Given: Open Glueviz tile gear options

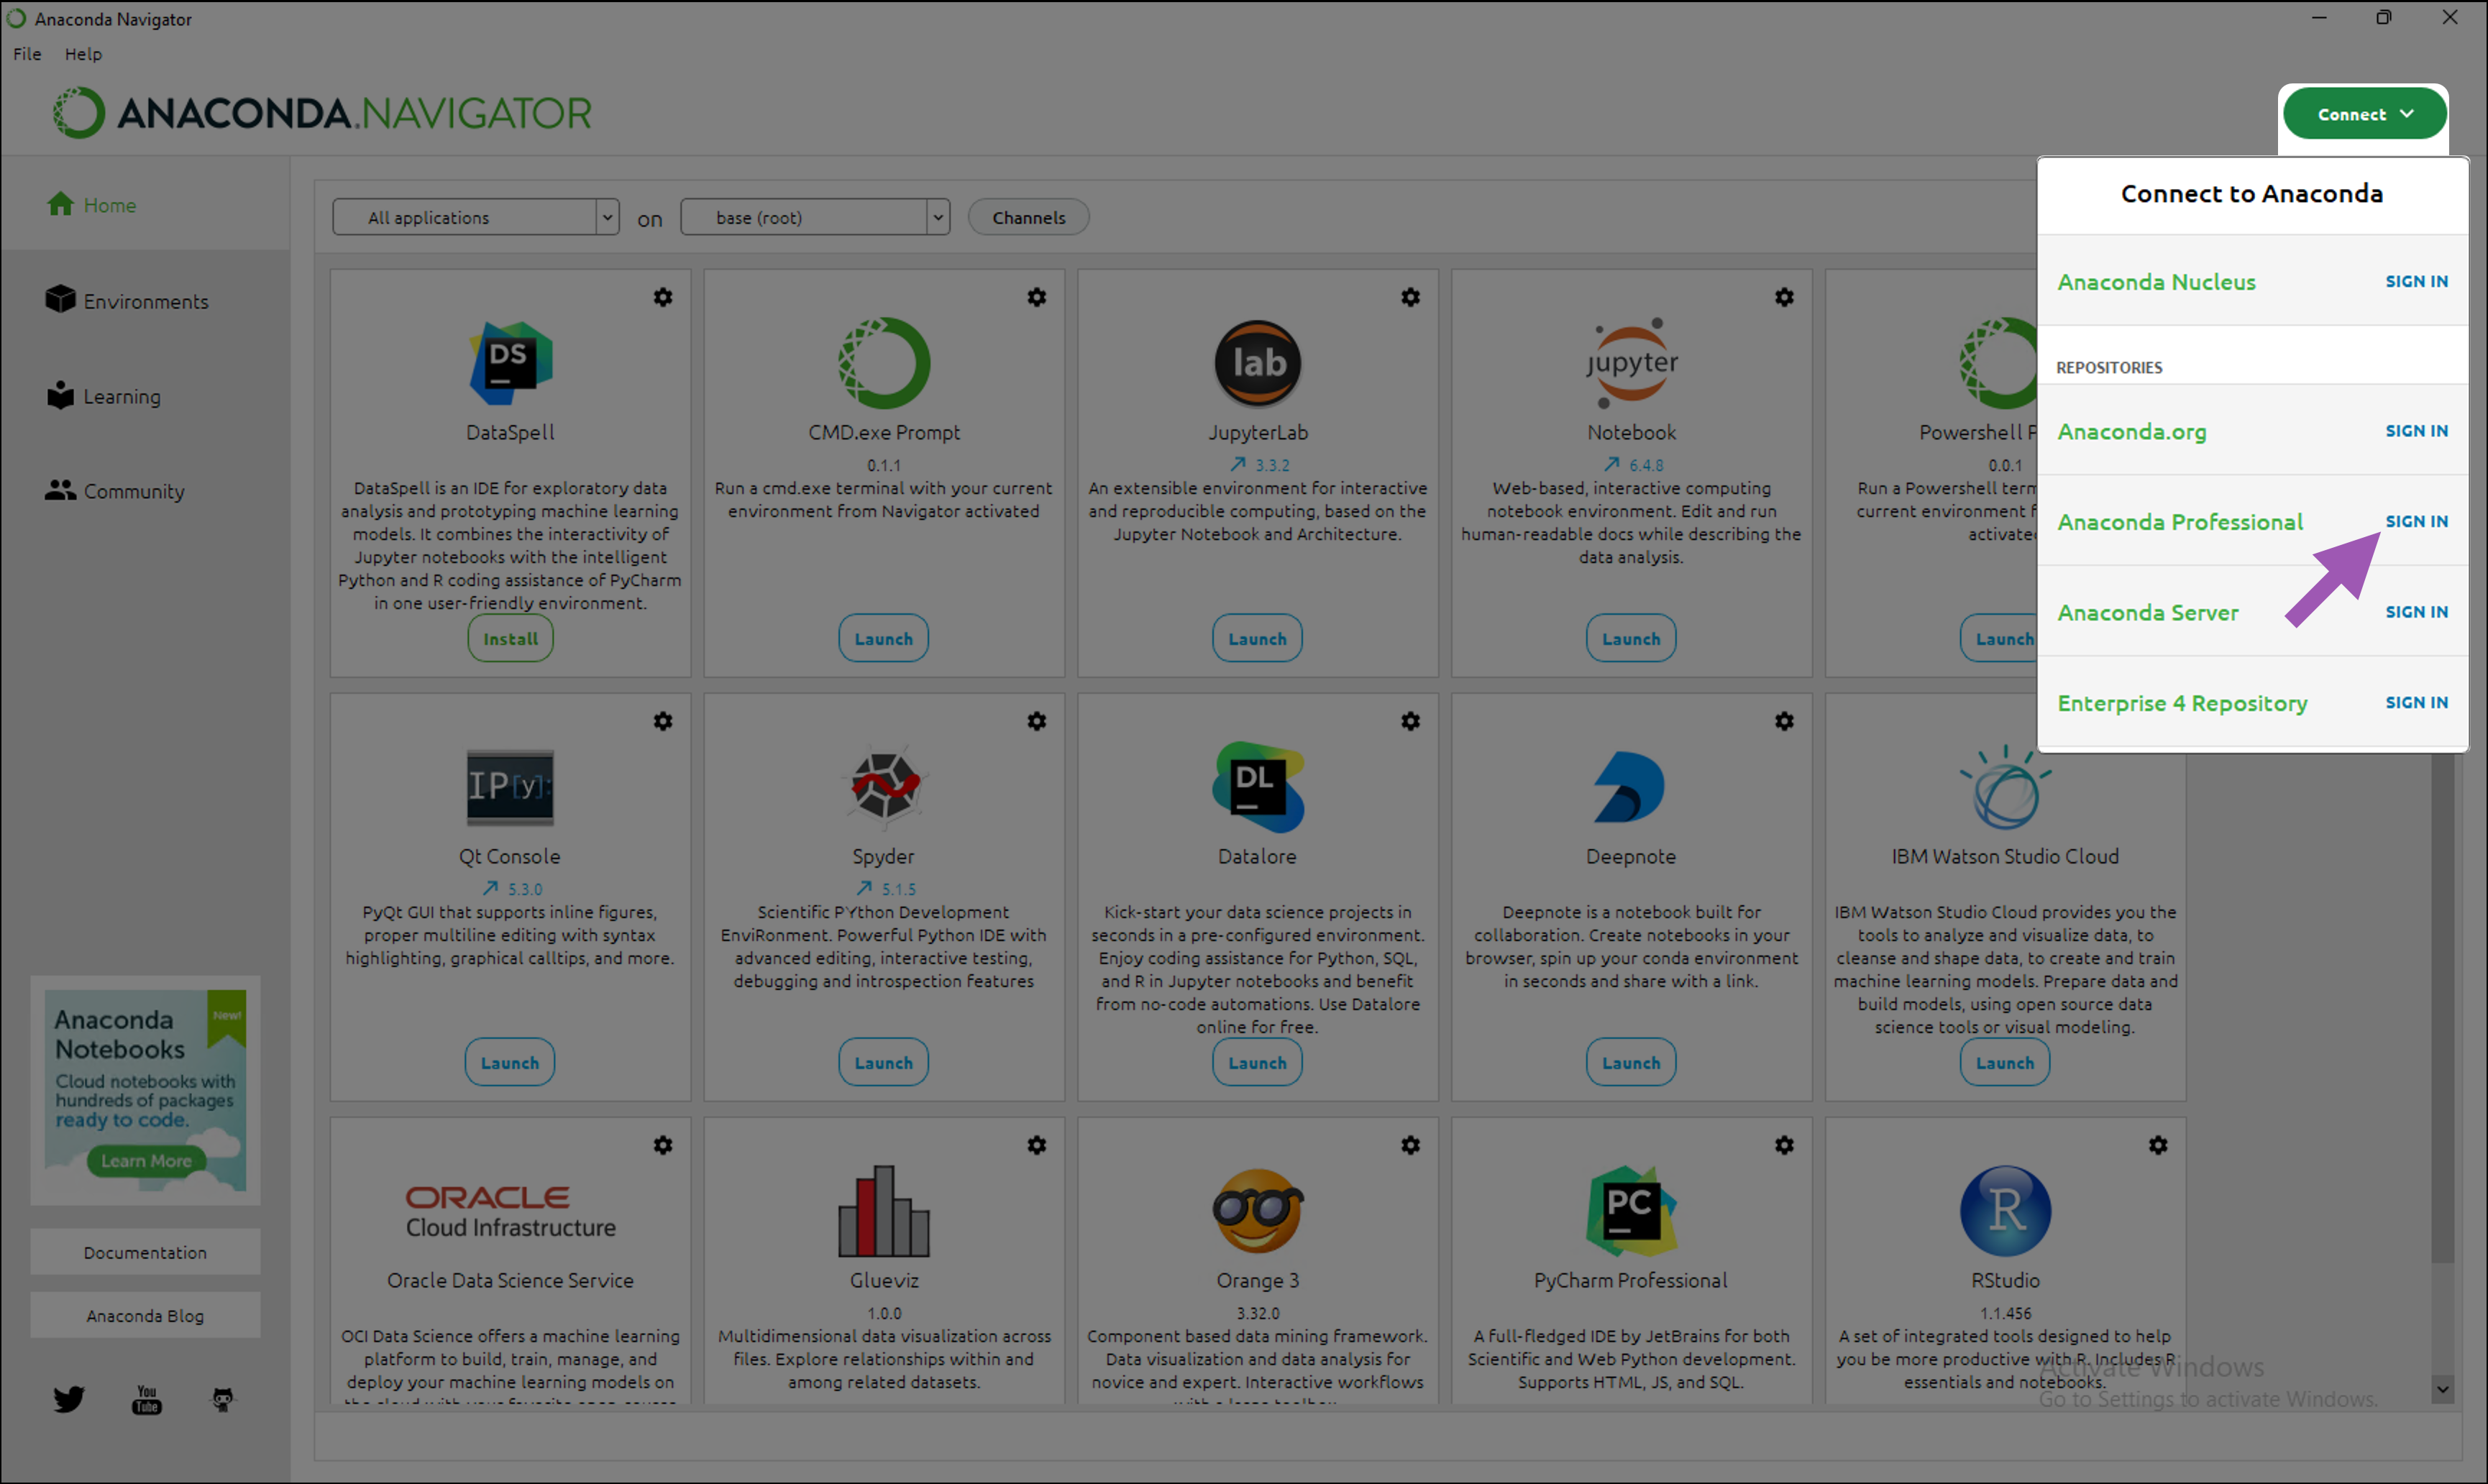Looking at the screenshot, I should [x=1037, y=1145].
